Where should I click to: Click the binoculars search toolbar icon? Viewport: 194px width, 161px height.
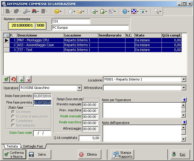coord(34,12)
